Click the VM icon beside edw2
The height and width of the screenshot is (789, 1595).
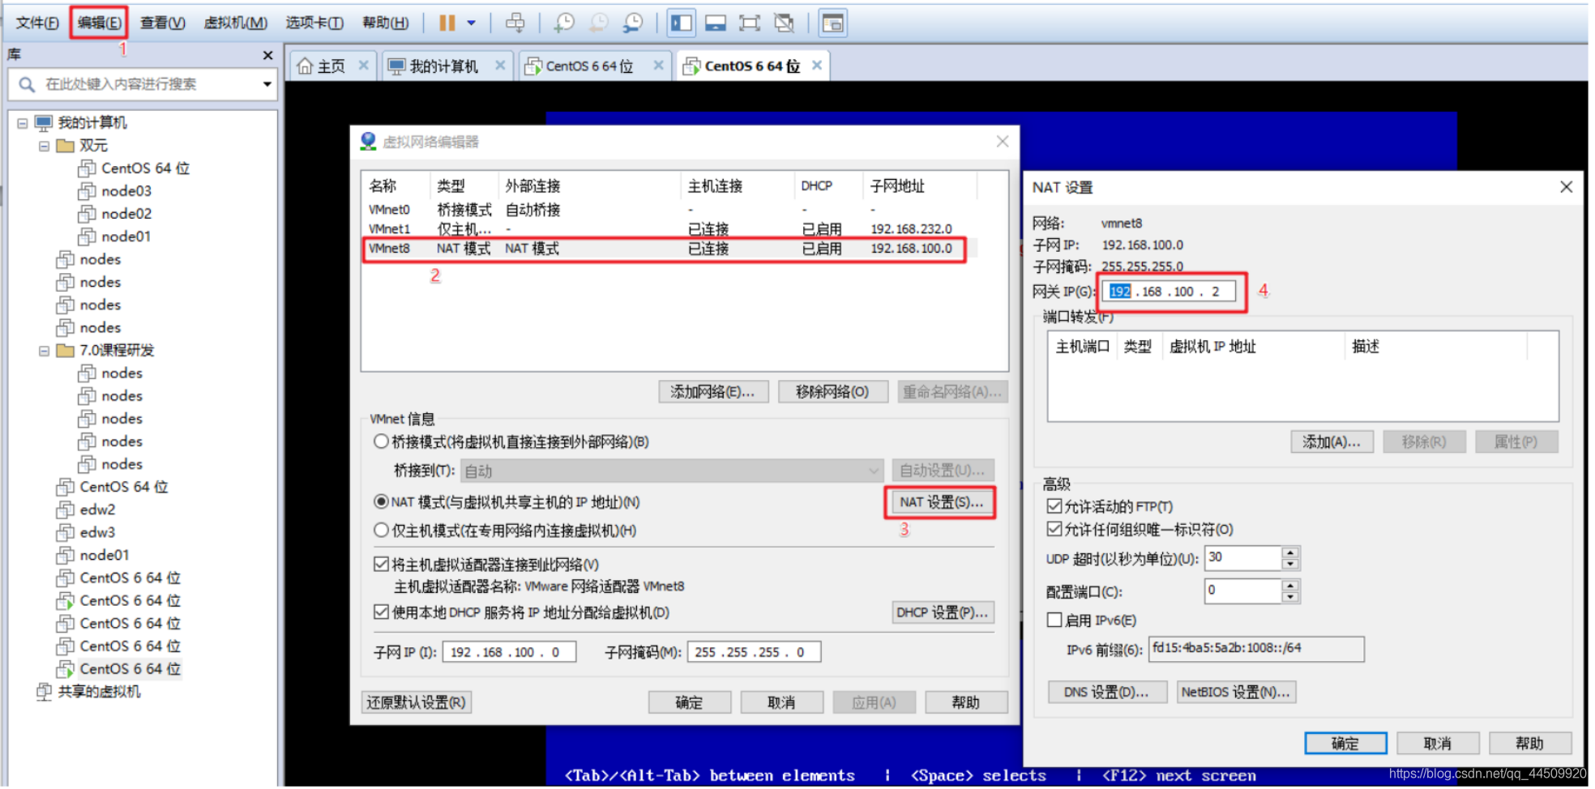(65, 510)
